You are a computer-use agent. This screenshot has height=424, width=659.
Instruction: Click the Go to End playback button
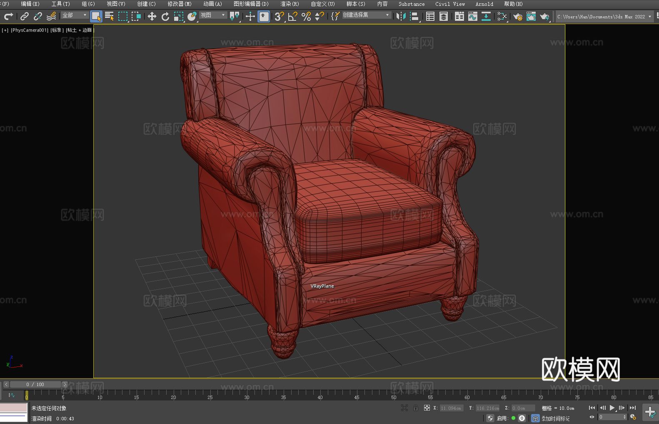click(x=633, y=408)
